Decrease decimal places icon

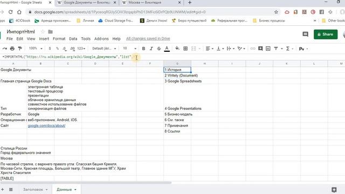65,48
